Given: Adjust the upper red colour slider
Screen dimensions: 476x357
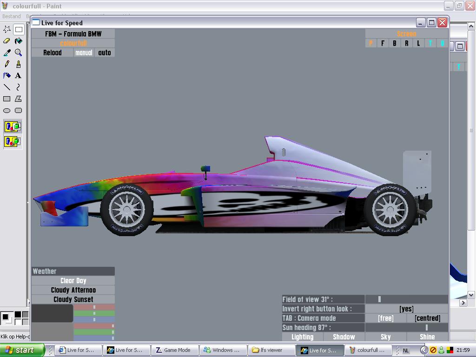Looking at the screenshot, I should coord(94,307).
